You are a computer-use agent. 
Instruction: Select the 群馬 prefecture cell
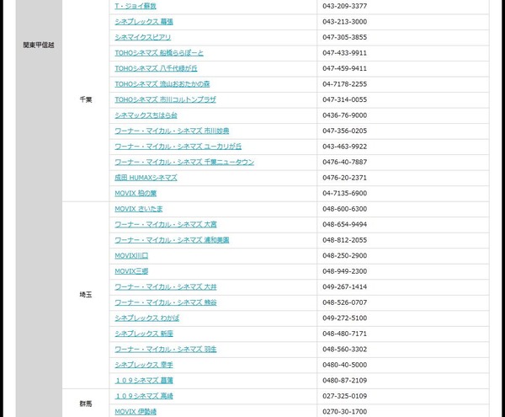point(86,404)
